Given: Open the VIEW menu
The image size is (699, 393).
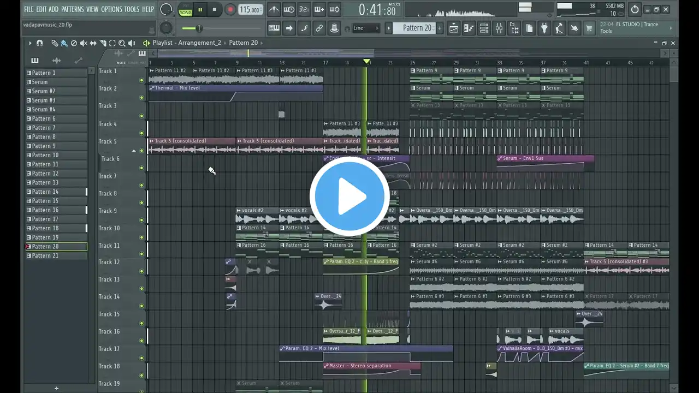Looking at the screenshot, I should tap(92, 9).
